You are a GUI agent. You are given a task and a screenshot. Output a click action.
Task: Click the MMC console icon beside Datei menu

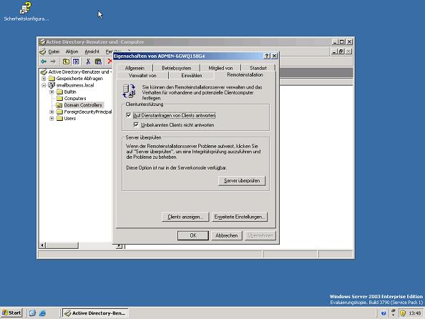43,51
